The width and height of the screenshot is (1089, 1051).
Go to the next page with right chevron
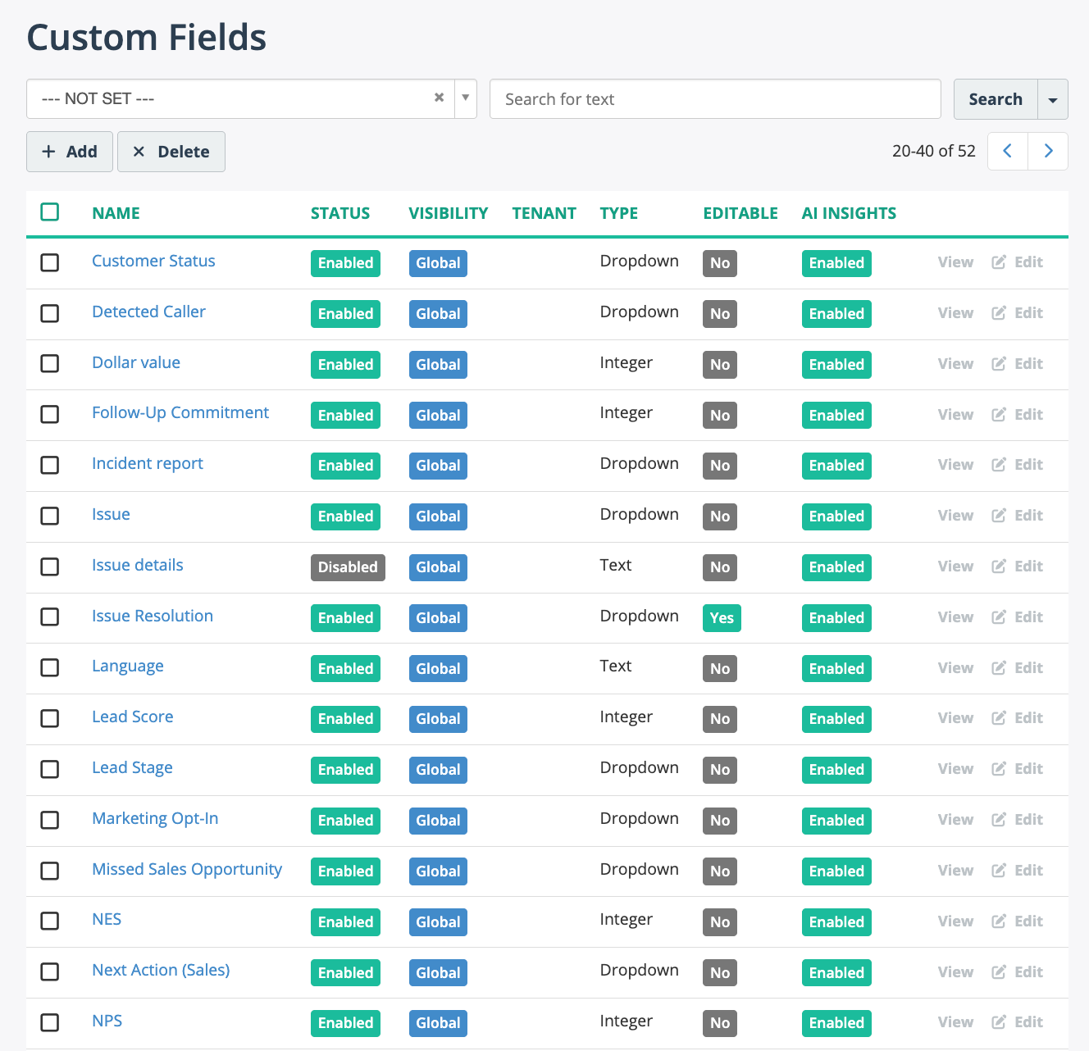tap(1048, 151)
